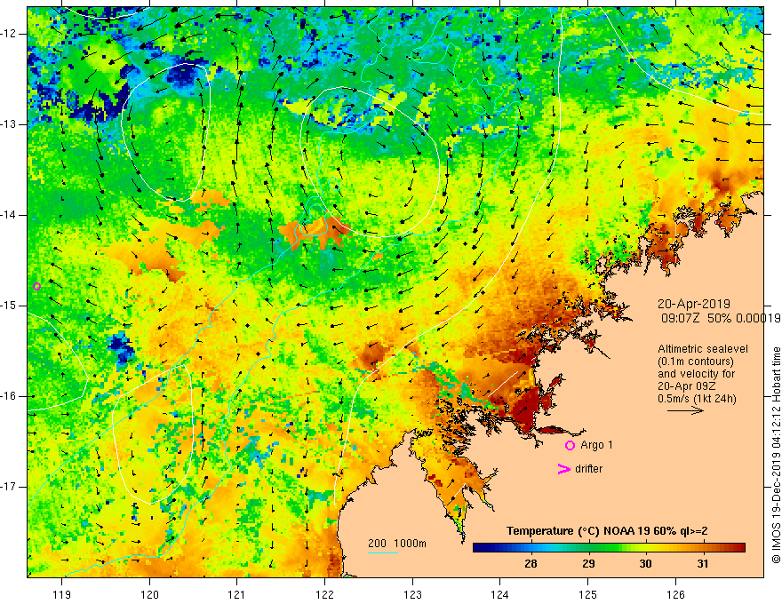Viewport: 782px width, 604px height.
Task: Click the colorbar value 31
Action: click(x=702, y=564)
